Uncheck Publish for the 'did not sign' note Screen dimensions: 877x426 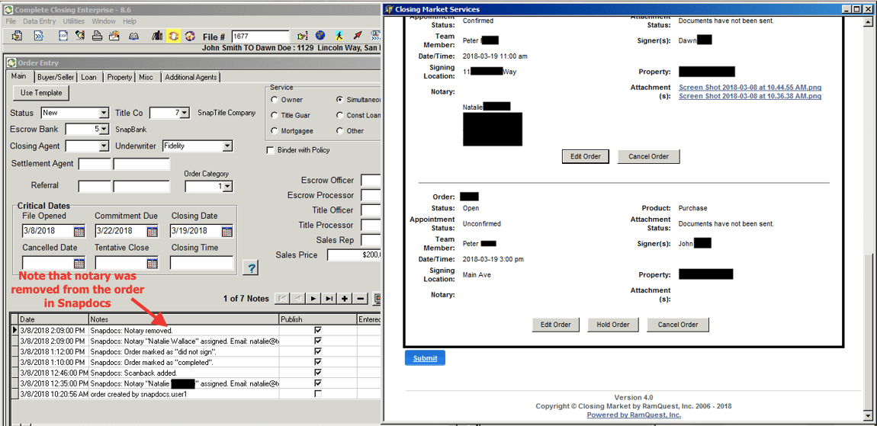point(318,351)
